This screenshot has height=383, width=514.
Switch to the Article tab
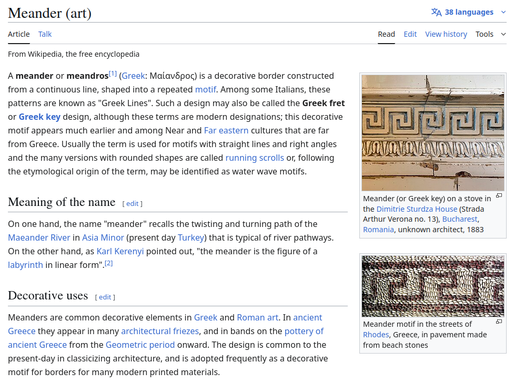(x=19, y=34)
